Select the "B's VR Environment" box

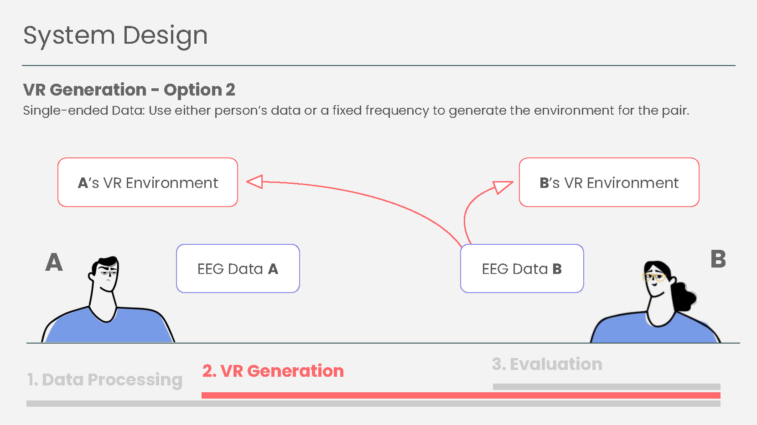tap(609, 182)
